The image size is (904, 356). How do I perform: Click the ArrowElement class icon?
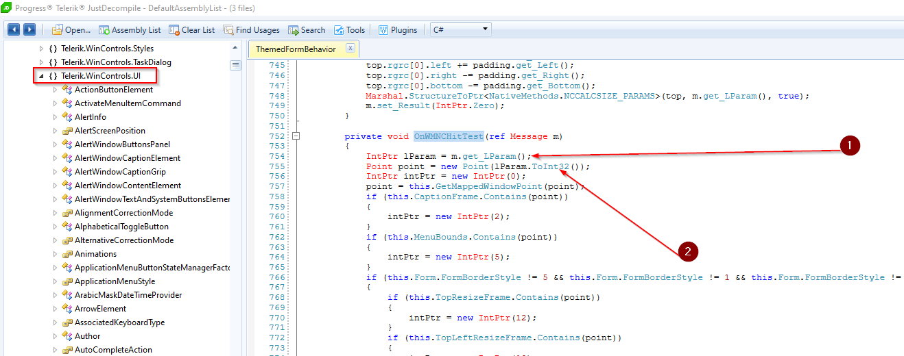(x=67, y=309)
